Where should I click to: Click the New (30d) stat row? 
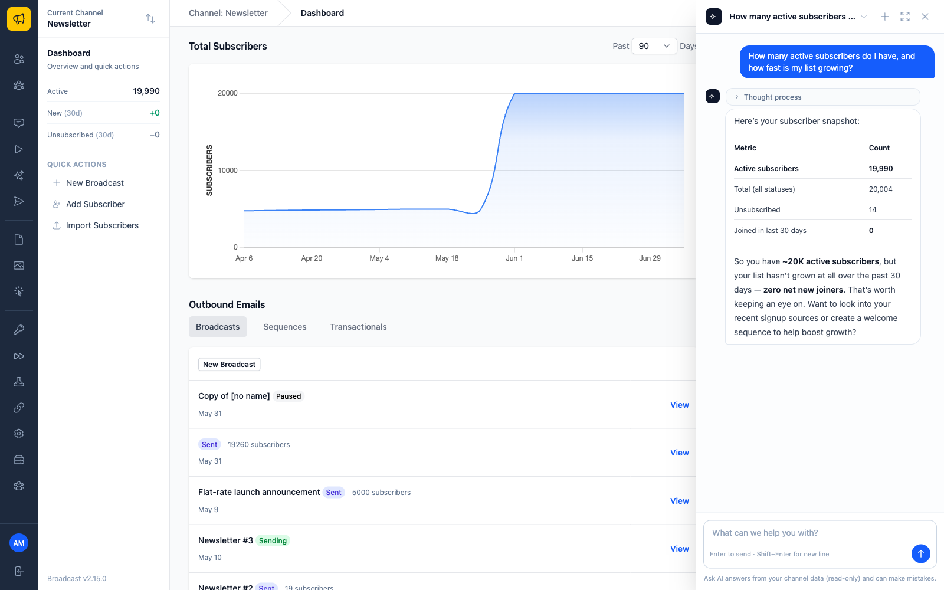[103, 113]
